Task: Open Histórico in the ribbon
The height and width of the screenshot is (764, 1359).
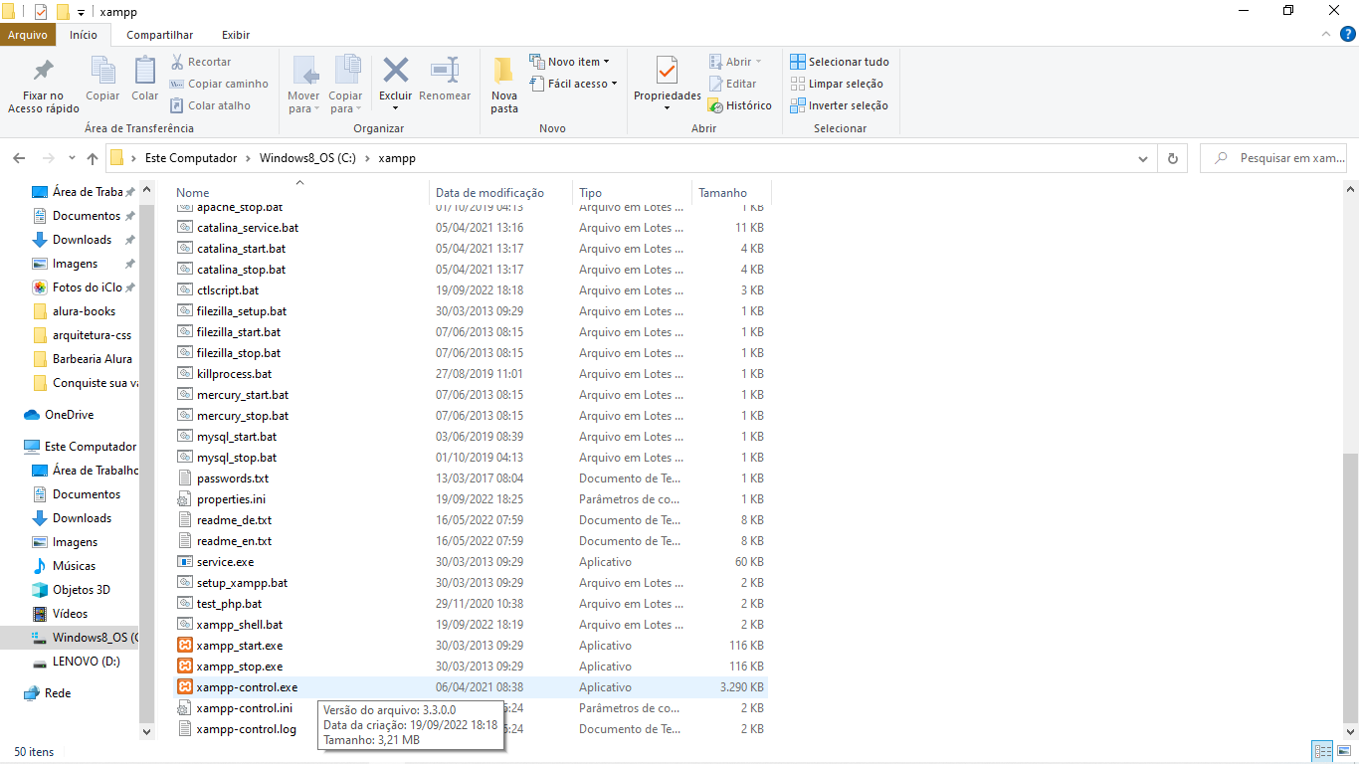Action: pos(739,105)
